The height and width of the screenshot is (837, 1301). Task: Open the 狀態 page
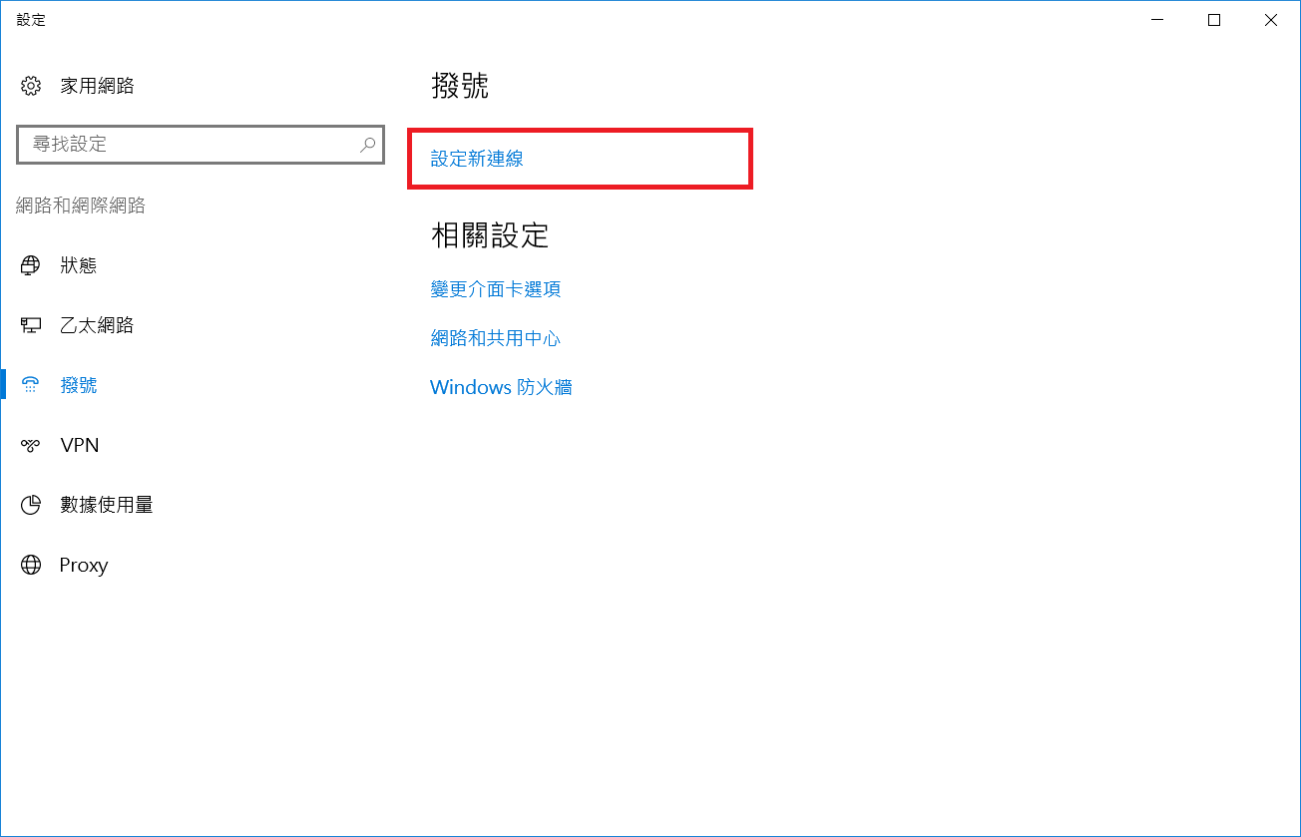pyautogui.click(x=79, y=265)
